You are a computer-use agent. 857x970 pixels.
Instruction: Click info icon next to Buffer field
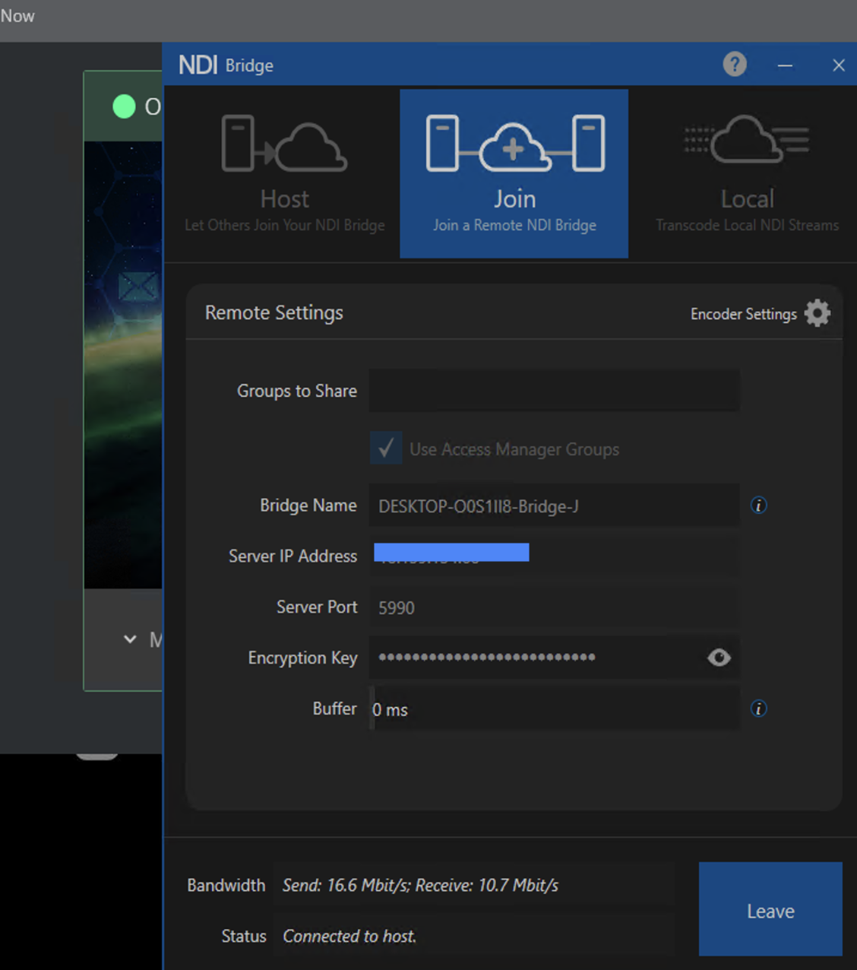(758, 708)
